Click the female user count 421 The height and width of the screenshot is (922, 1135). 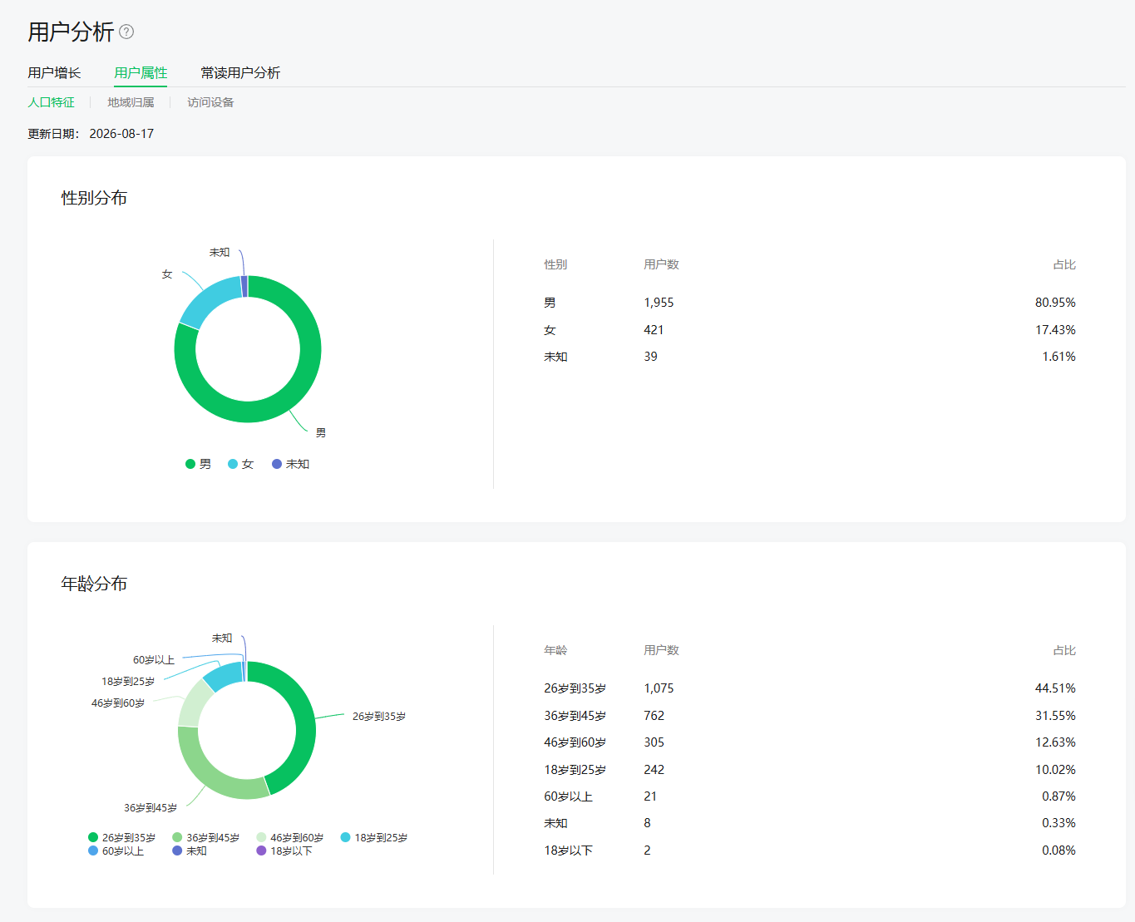654,330
